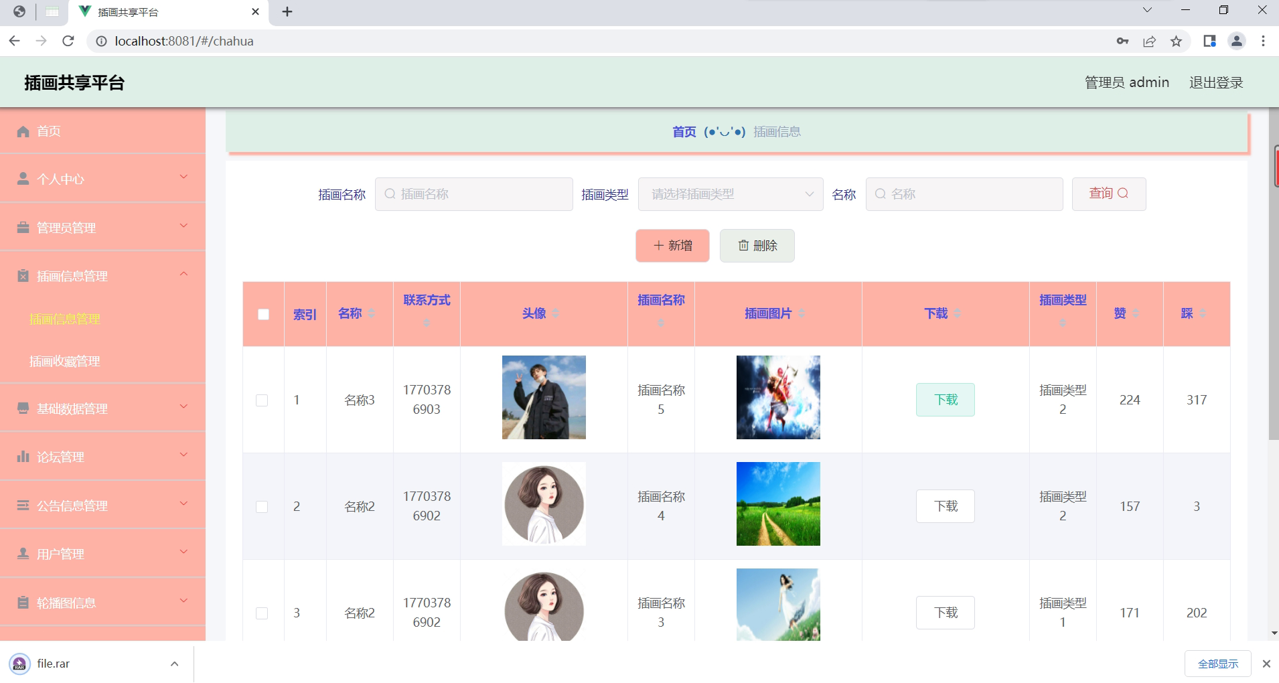The width and height of the screenshot is (1279, 683).
Task: Click the document icon beside 轮播图信息
Action: tap(23, 603)
